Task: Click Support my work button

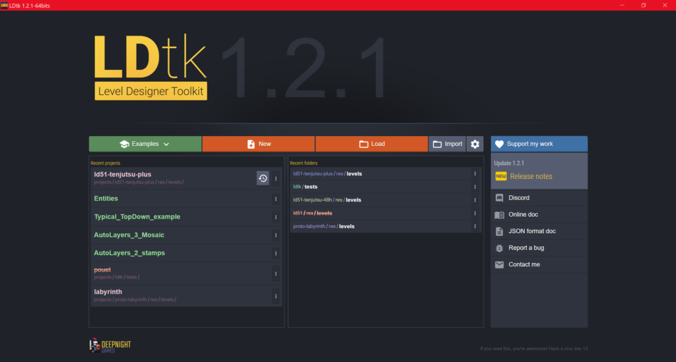Action: pyautogui.click(x=539, y=144)
